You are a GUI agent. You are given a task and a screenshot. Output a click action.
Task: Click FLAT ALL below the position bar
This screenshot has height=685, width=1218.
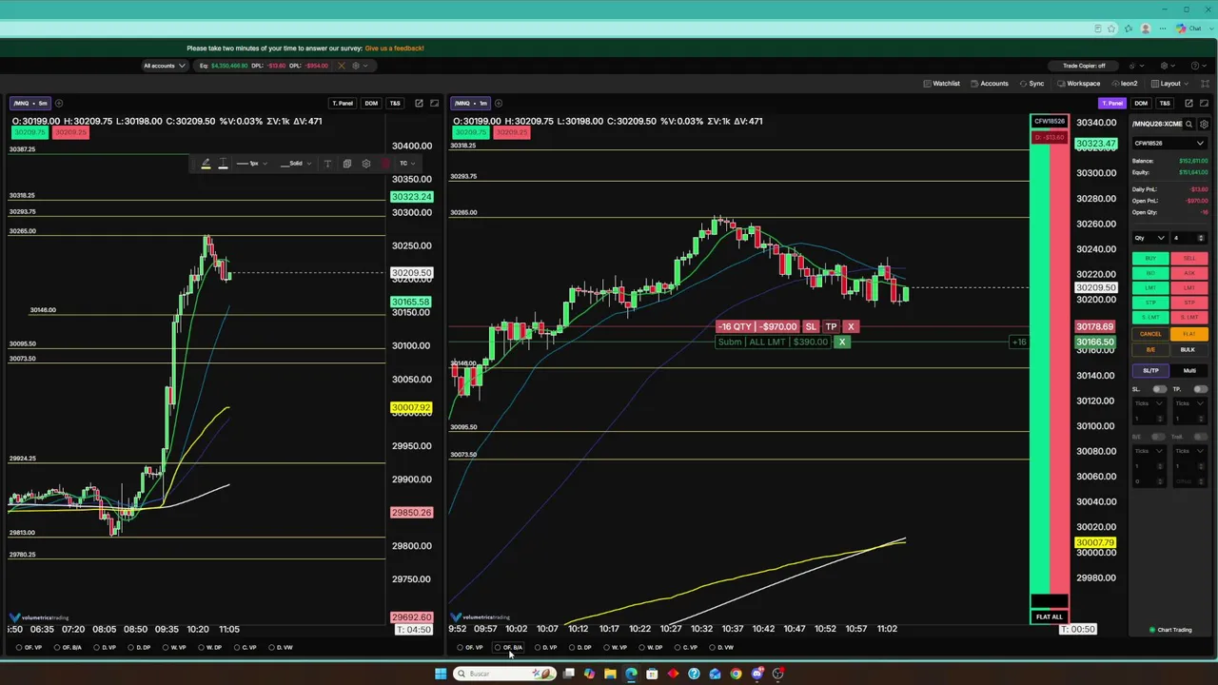(x=1049, y=616)
